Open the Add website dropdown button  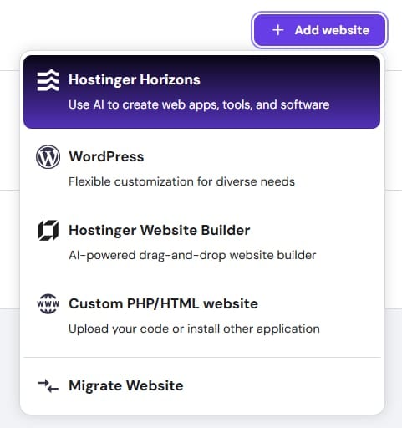point(319,30)
